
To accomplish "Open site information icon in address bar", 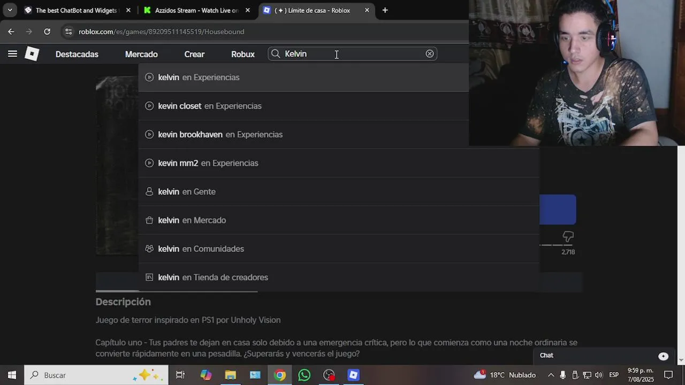I will click(68, 32).
